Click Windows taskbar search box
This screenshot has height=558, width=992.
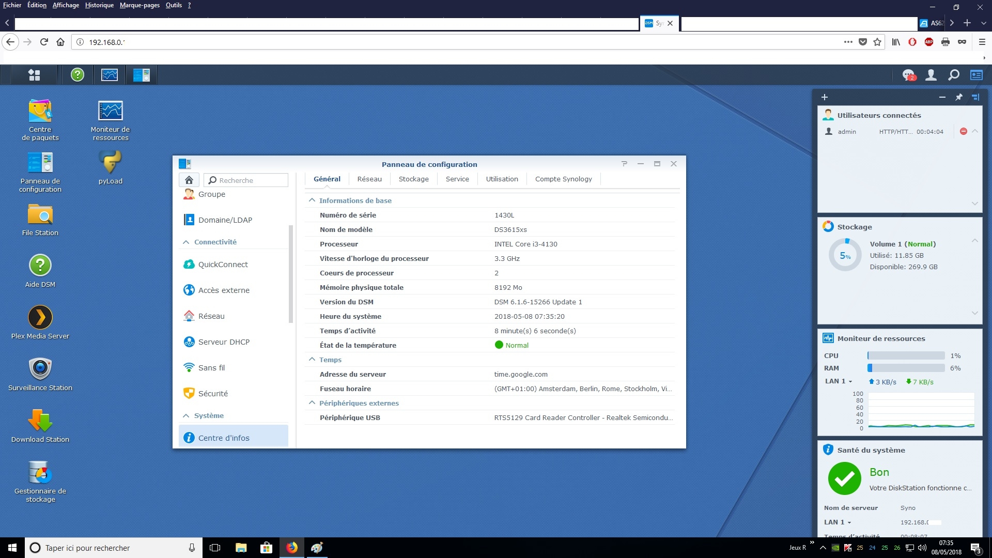(113, 548)
